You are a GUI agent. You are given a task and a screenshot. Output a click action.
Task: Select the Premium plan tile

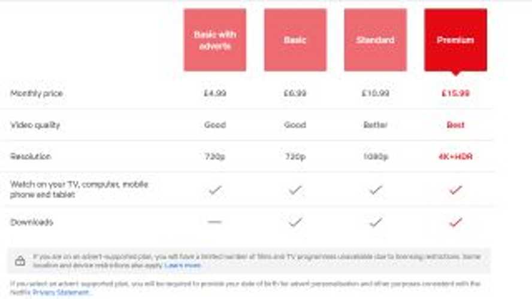tap(455, 40)
